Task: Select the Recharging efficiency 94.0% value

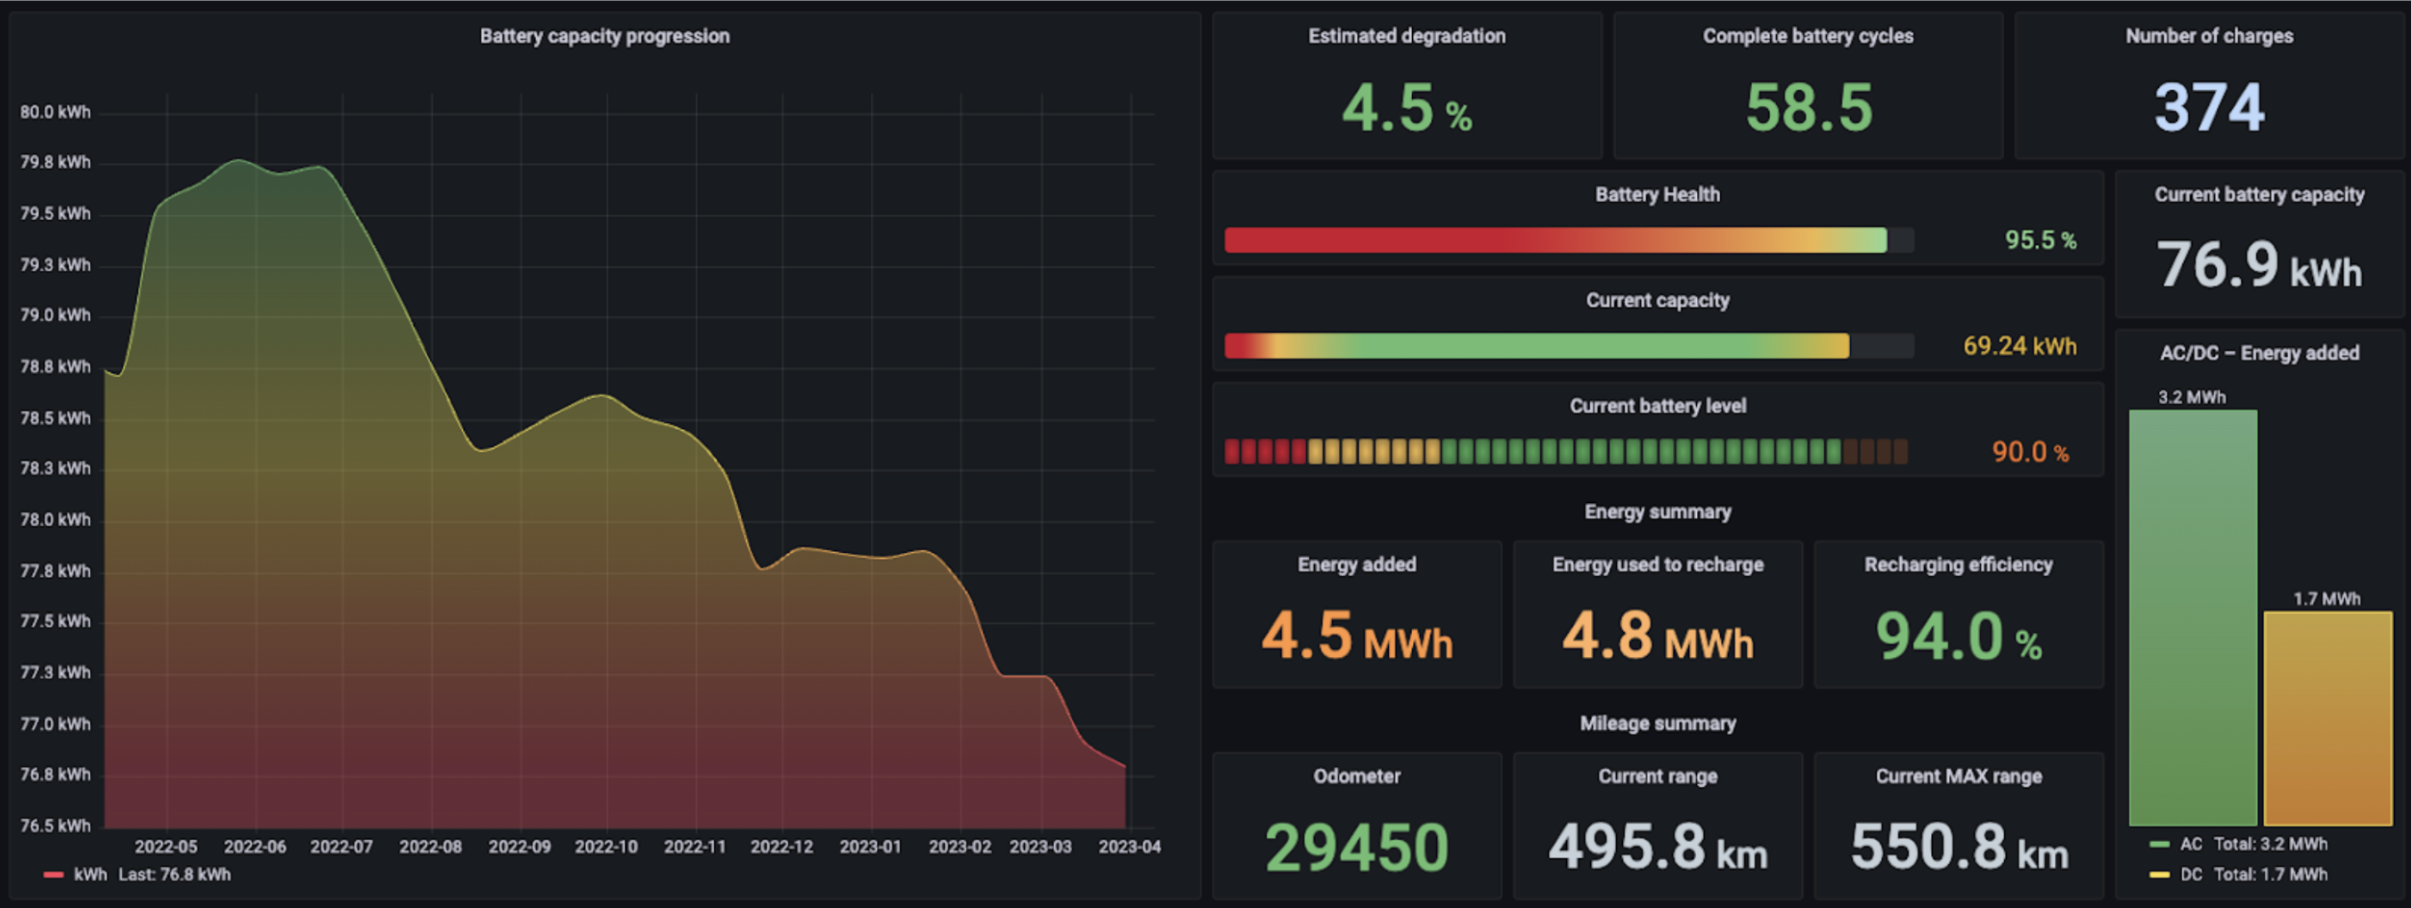Action: 1958,639
